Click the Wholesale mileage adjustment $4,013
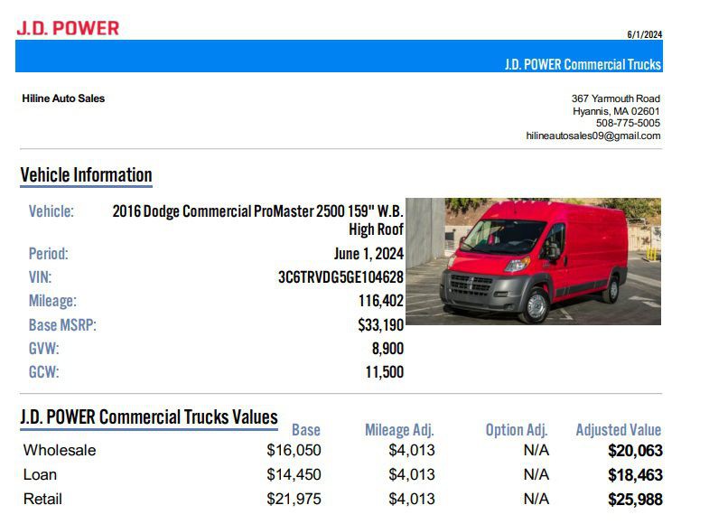 pyautogui.click(x=412, y=450)
